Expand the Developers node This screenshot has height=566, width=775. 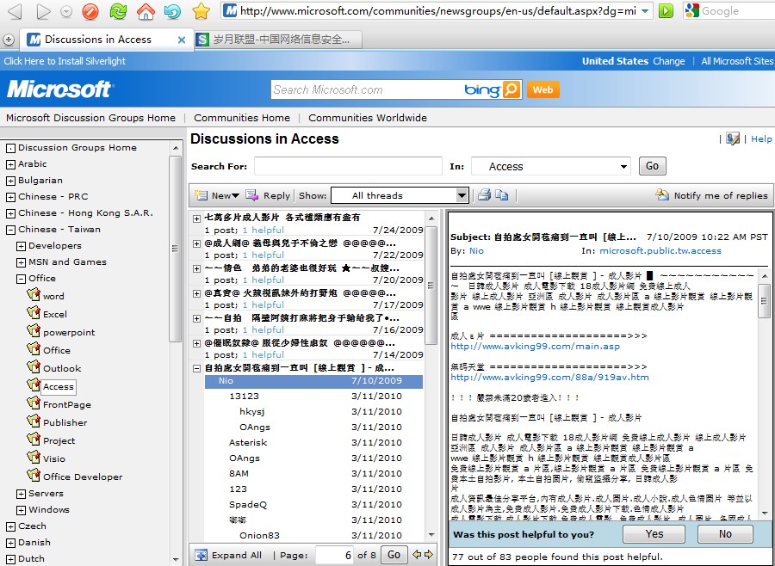21,246
